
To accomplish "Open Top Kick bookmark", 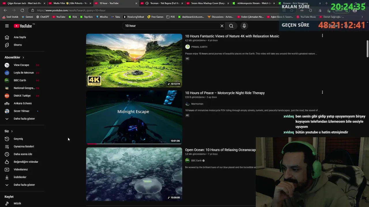I will pyautogui.click(x=86, y=17).
